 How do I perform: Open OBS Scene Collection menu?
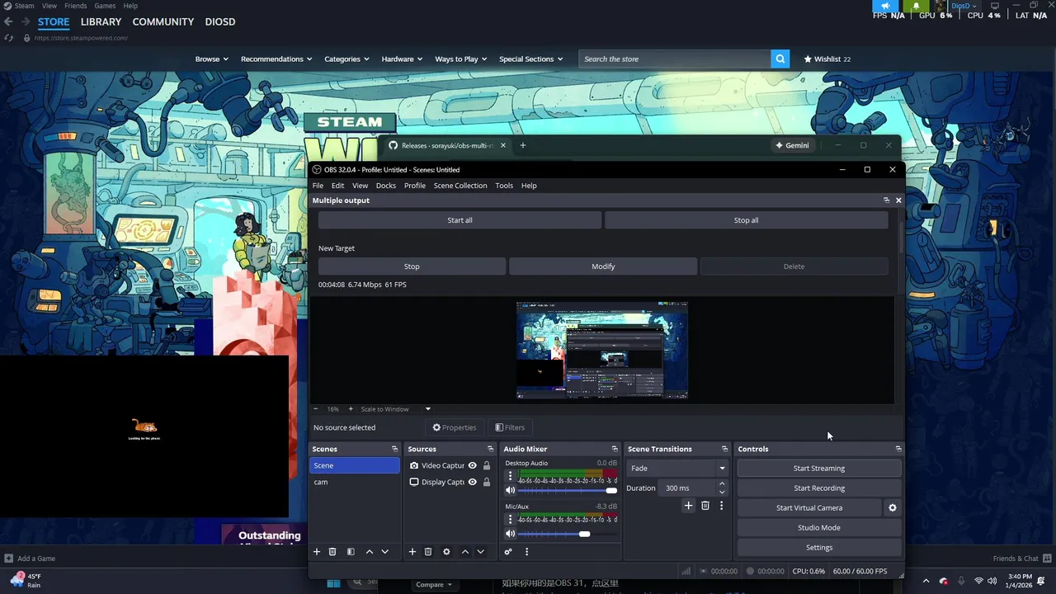460,186
